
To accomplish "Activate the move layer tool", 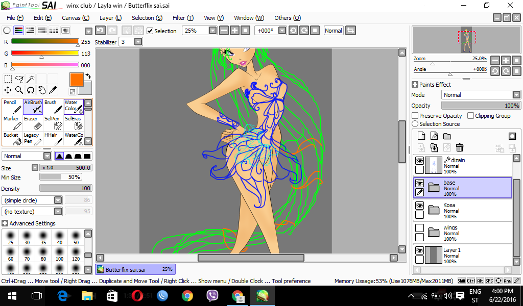I will pyautogui.click(x=8, y=90).
